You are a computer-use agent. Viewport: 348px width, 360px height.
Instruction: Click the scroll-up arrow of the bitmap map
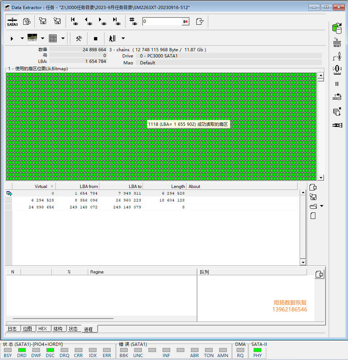click(x=321, y=75)
